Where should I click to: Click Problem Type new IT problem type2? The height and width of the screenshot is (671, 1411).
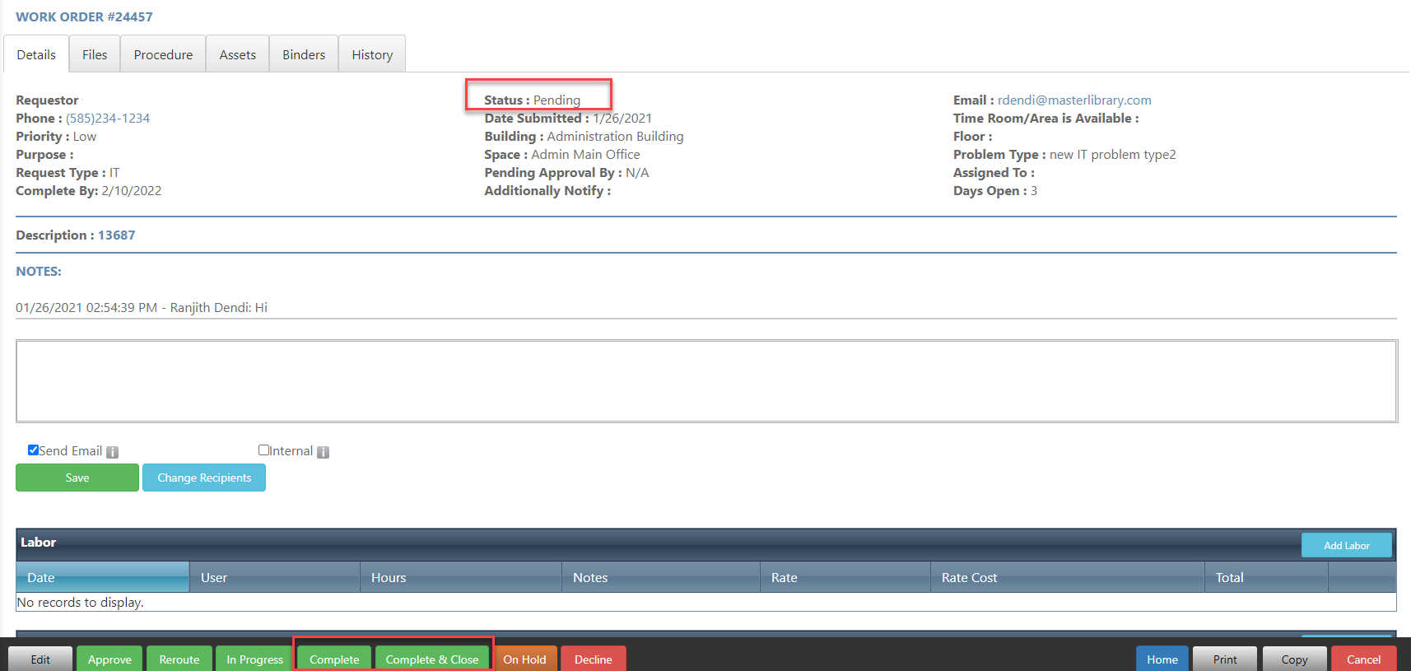[x=1064, y=155]
